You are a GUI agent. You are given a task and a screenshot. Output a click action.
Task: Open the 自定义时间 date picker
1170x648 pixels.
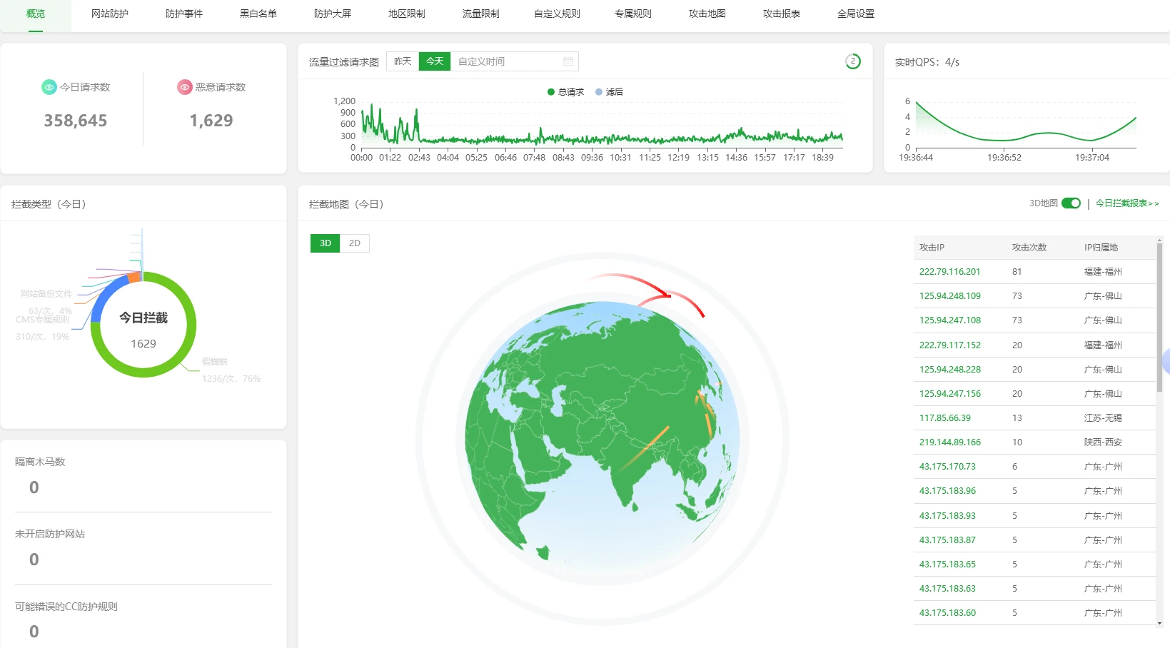tap(508, 61)
